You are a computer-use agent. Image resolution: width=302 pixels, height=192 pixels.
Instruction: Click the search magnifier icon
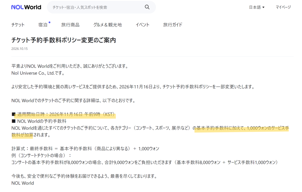[147, 7]
